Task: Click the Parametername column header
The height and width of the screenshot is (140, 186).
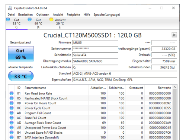Action: [56, 88]
